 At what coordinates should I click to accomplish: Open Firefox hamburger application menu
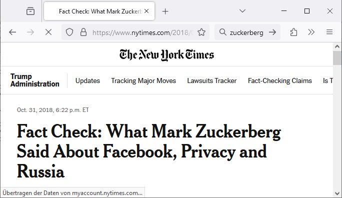click(x=329, y=32)
